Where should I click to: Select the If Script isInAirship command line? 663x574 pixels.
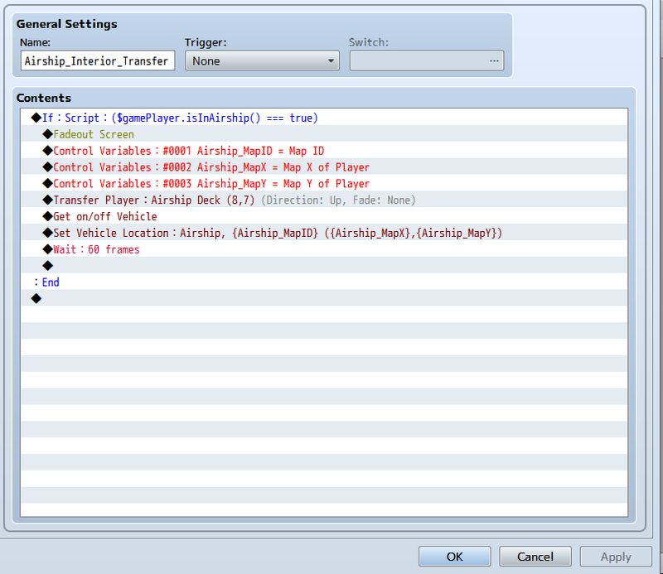[x=179, y=118]
